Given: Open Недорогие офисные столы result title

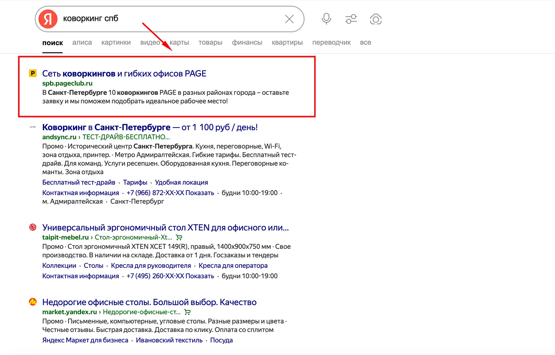Looking at the screenshot, I should click(x=149, y=302).
